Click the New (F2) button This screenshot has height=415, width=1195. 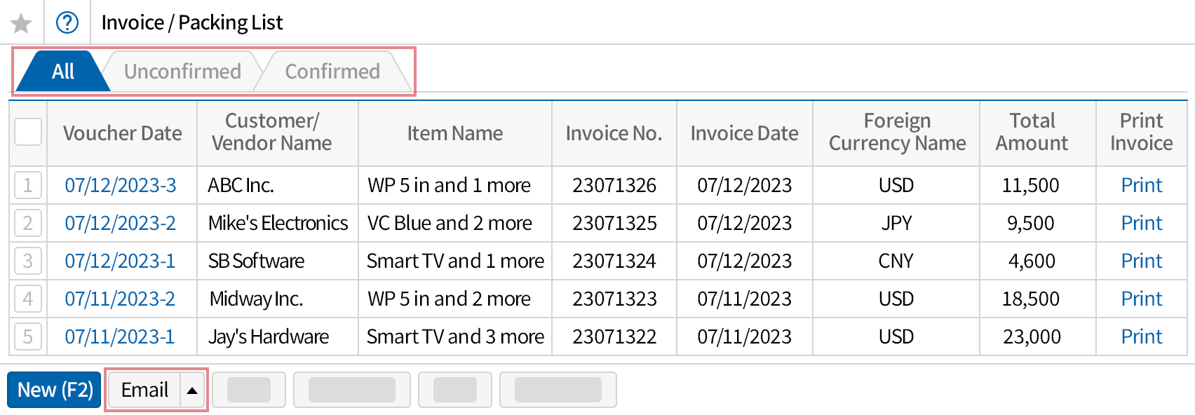tap(55, 390)
